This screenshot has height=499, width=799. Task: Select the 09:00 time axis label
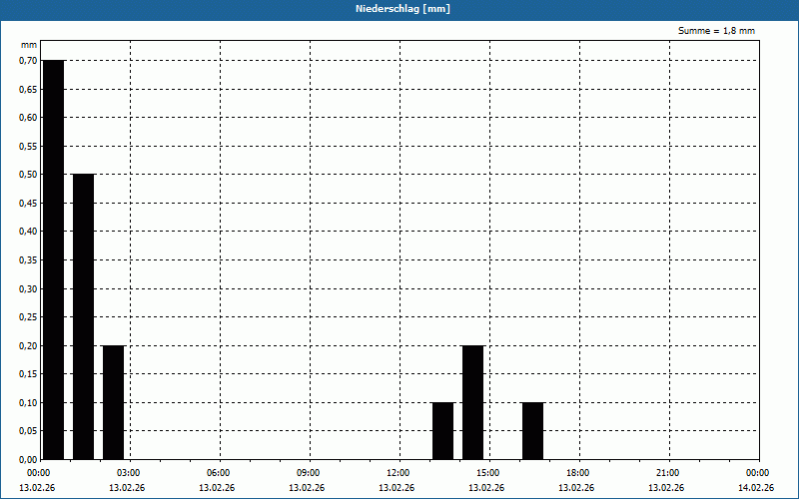pos(308,473)
